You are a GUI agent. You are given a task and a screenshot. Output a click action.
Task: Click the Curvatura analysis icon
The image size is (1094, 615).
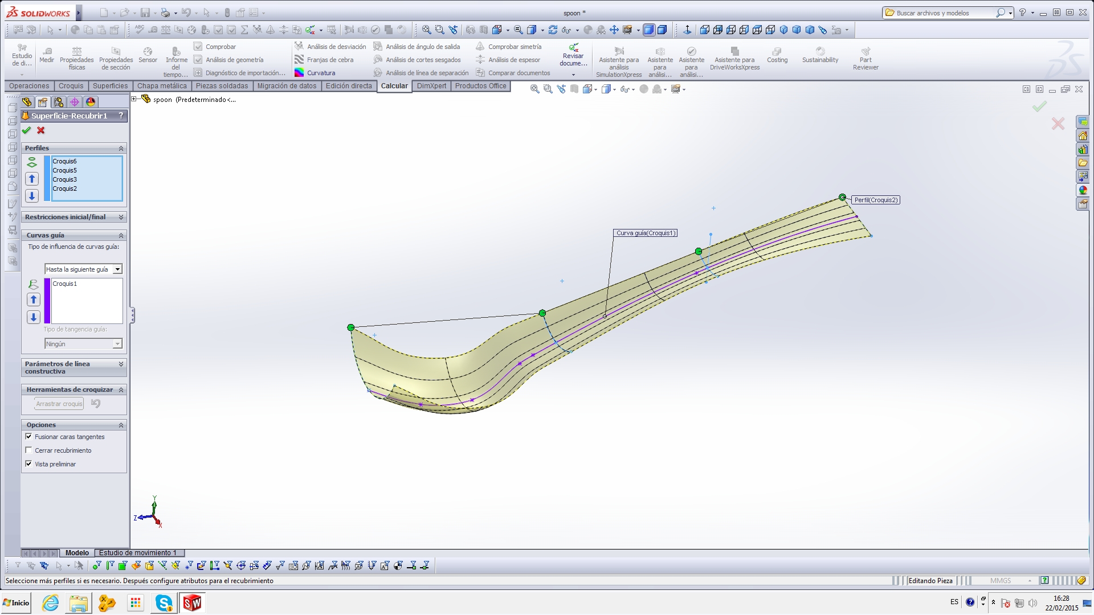[x=299, y=73]
